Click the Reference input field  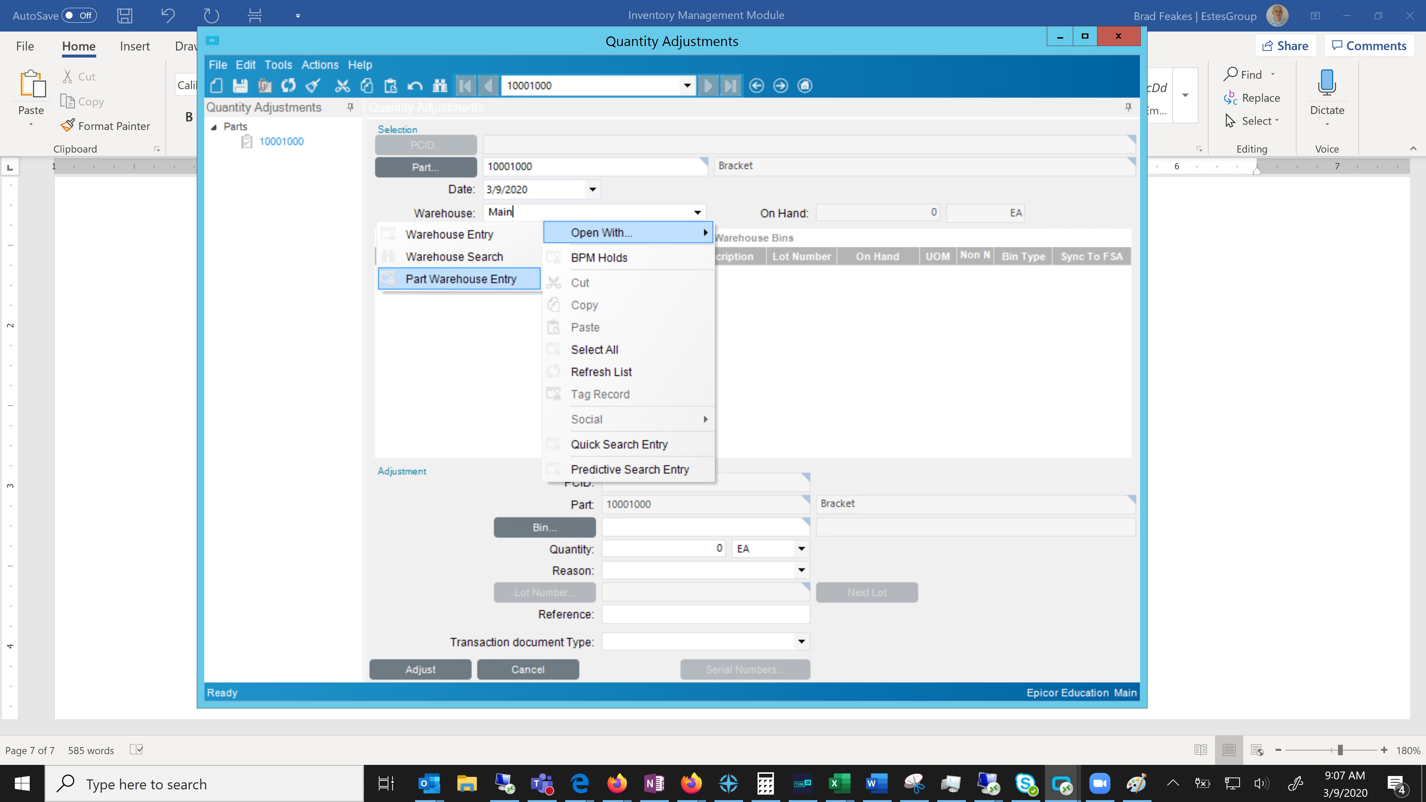[706, 614]
